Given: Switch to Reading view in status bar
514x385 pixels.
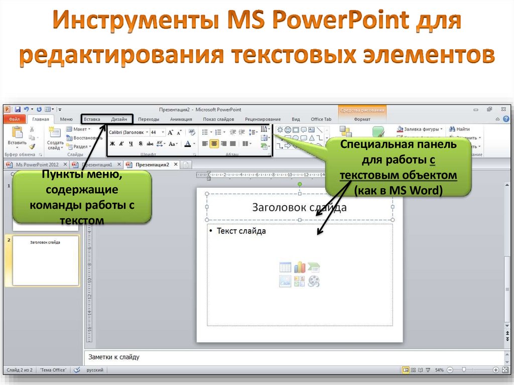Looking at the screenshot, I should click(x=420, y=370).
